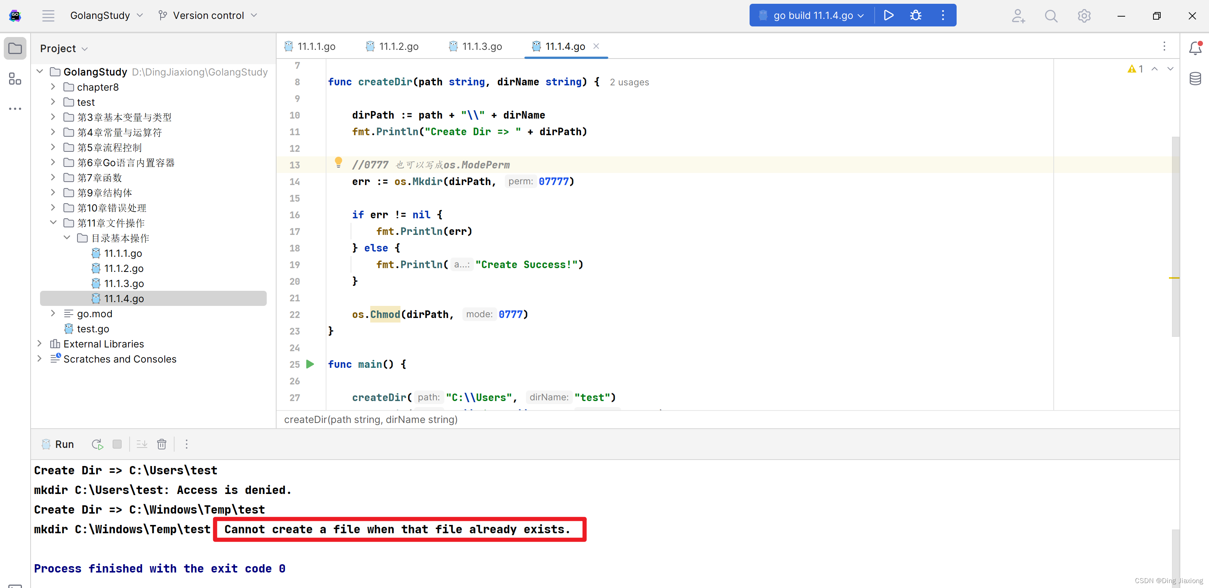Click the intention lightbulb on line 13
The height and width of the screenshot is (588, 1209).
(x=338, y=163)
